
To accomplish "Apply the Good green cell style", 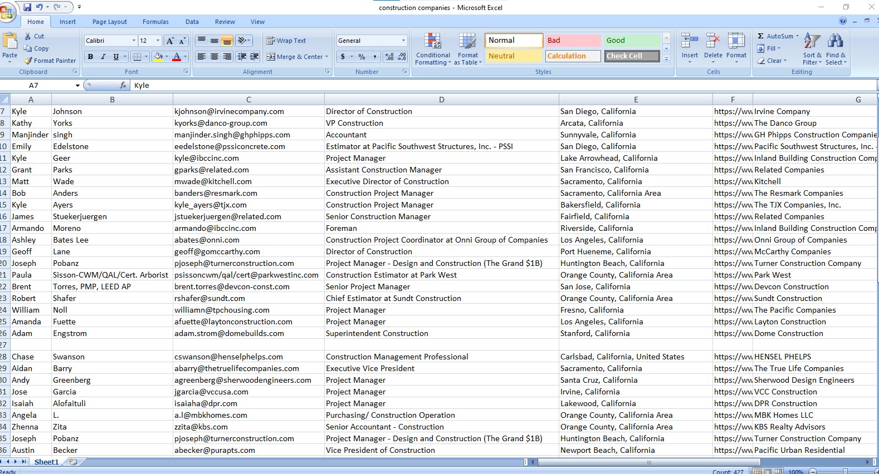I will pyautogui.click(x=631, y=41).
